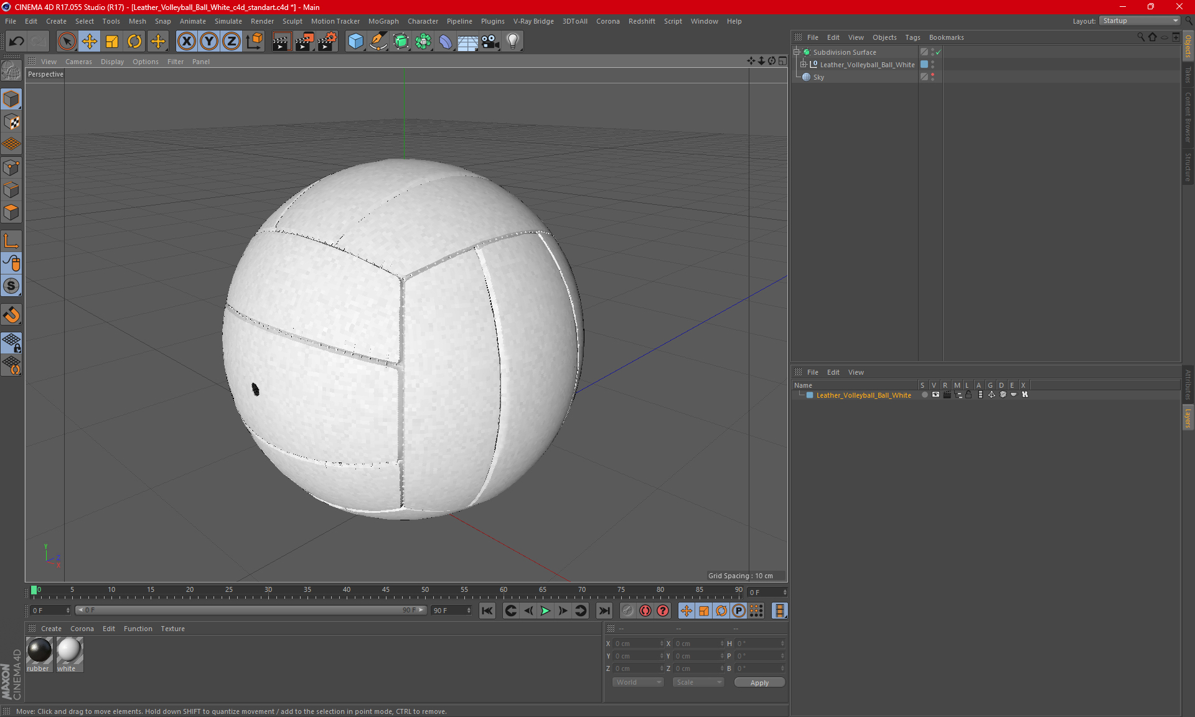Activate the Scale tool in top toolbar
This screenshot has height=717, width=1195.
coord(112,41)
